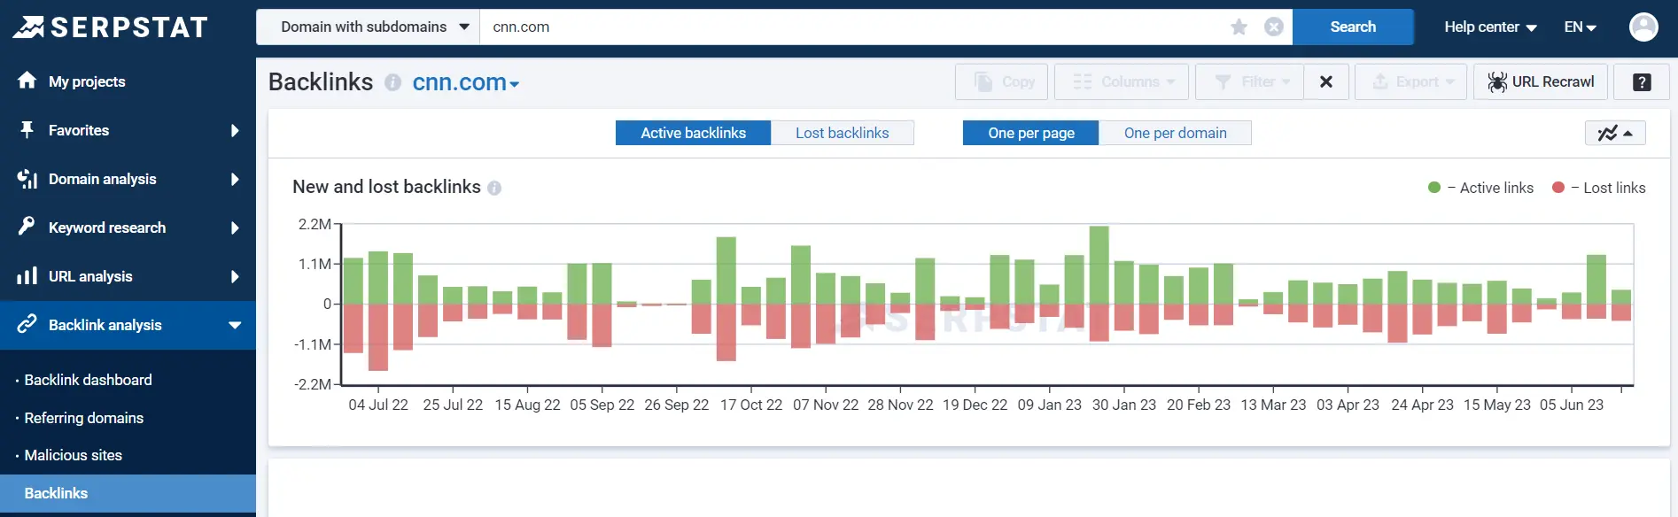Click the 30 Jan 23 axis label
1678x517 pixels.
tap(1124, 405)
